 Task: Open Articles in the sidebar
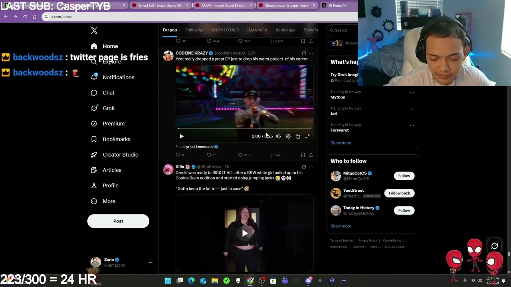pos(106,170)
